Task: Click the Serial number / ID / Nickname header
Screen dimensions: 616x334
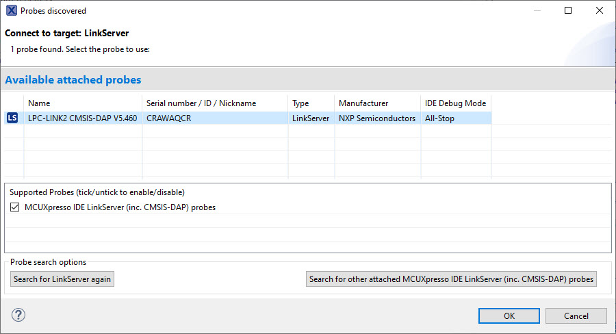Action: 201,103
